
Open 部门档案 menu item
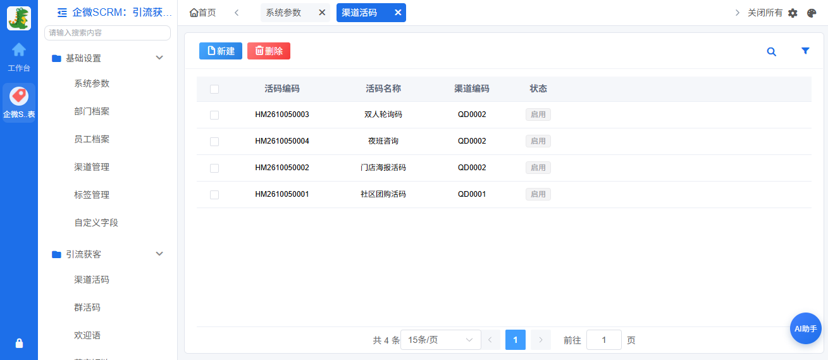[92, 111]
